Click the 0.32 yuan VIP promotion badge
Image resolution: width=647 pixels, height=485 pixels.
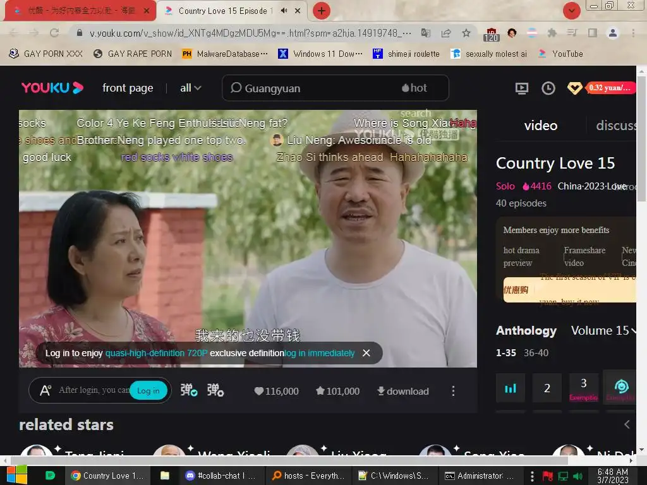coord(610,88)
